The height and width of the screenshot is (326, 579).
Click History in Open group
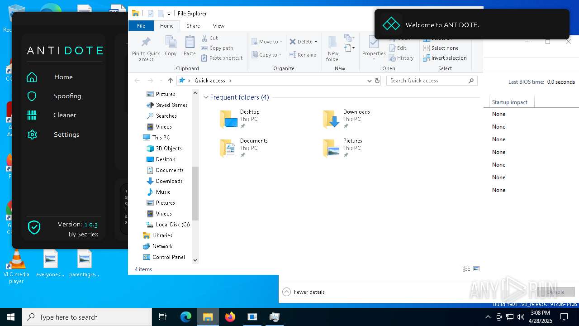pyautogui.click(x=402, y=58)
